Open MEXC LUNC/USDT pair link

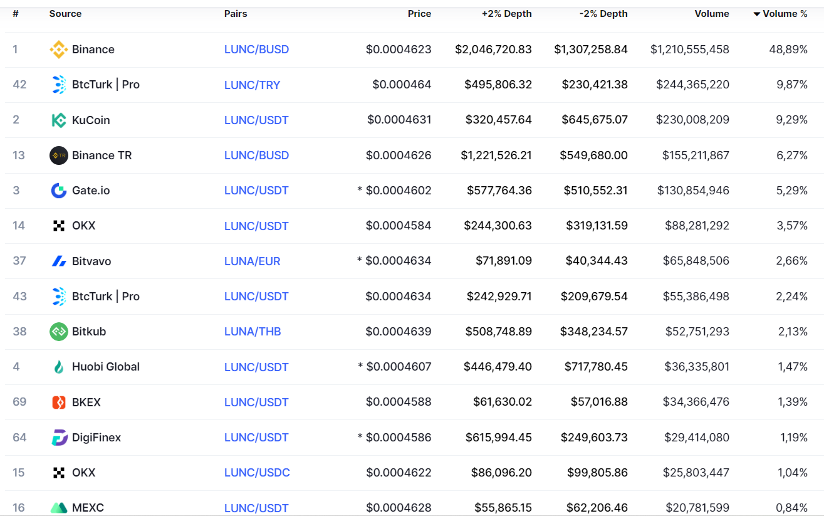click(x=256, y=508)
